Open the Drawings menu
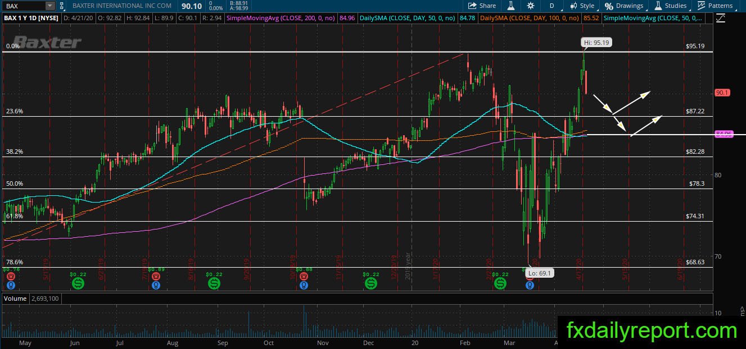746x349 pixels. pyautogui.click(x=624, y=6)
